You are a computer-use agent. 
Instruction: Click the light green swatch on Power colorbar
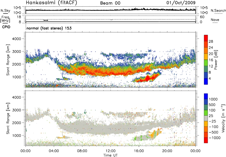206,63
